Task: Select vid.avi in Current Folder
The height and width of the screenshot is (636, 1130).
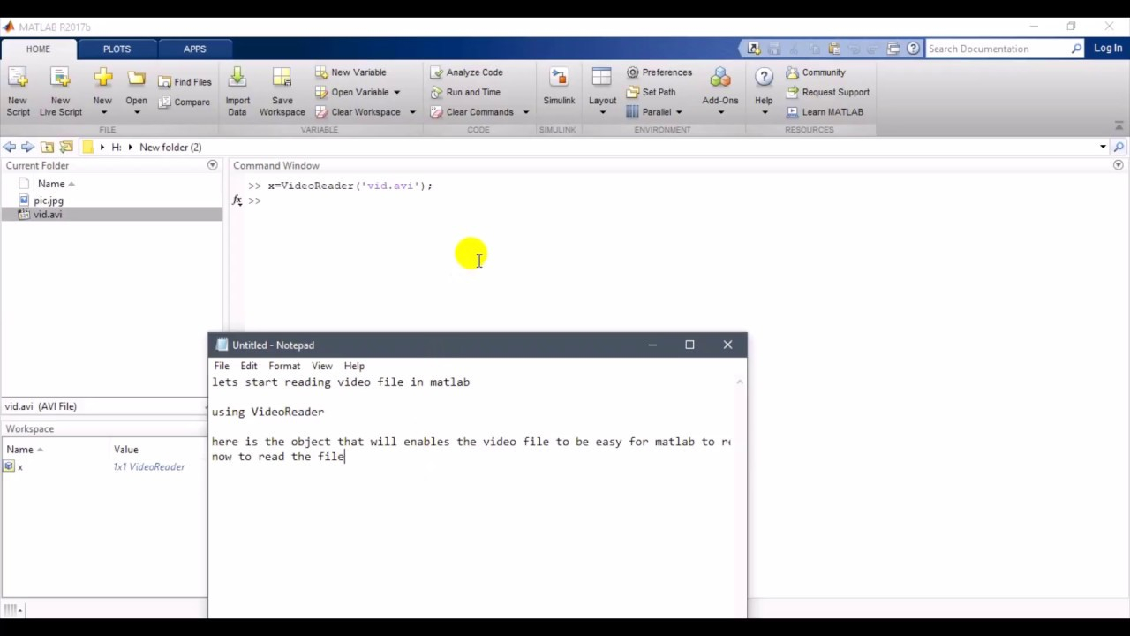Action: point(48,215)
